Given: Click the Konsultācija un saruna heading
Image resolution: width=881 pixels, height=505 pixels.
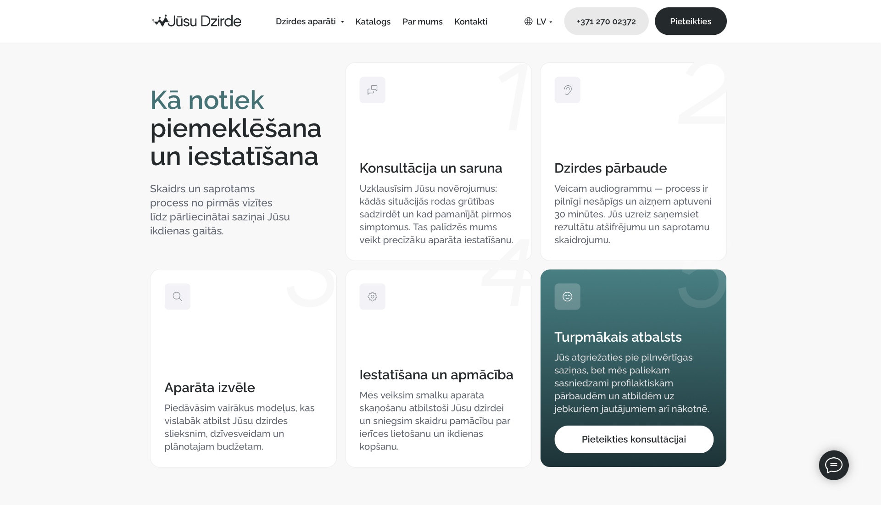Looking at the screenshot, I should (x=431, y=168).
